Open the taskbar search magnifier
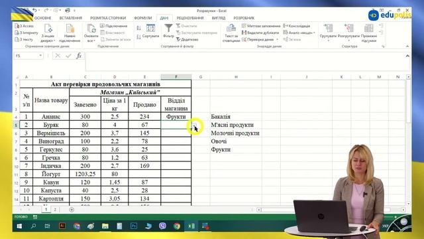This screenshot has height=239, width=424. (x=33, y=226)
